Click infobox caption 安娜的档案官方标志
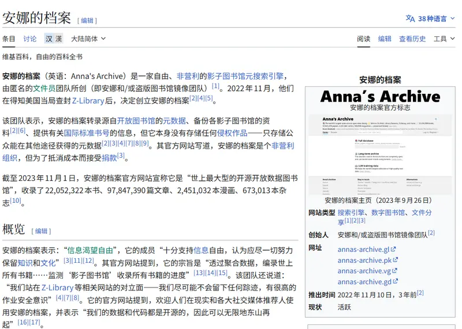 point(380,108)
